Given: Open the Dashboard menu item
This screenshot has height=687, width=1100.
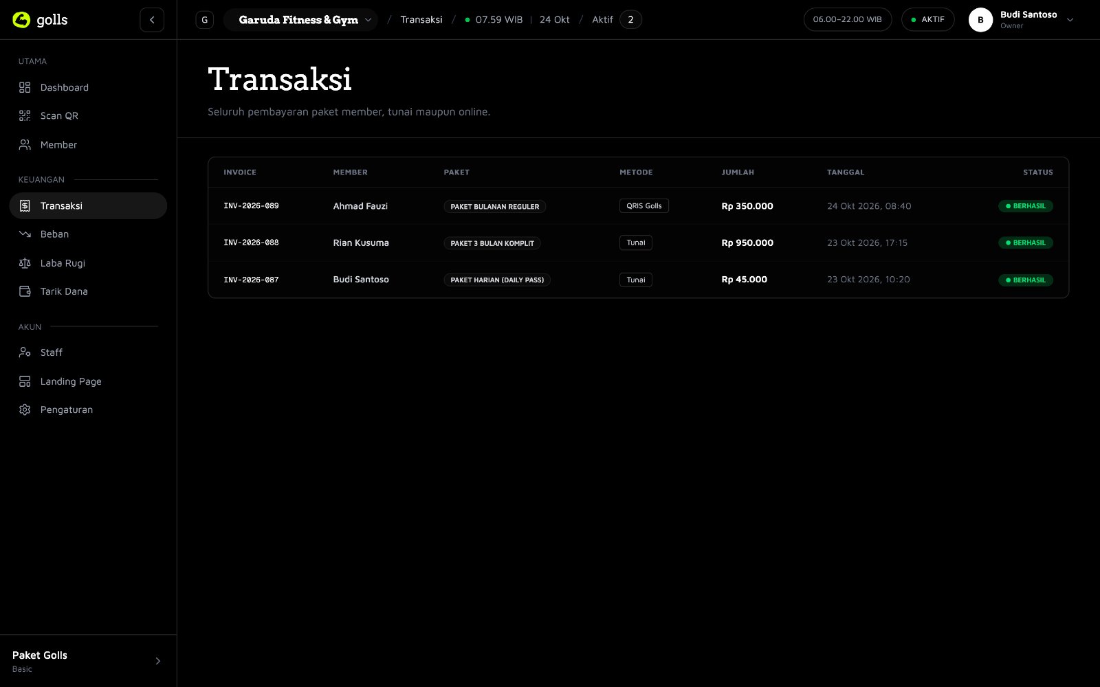Looking at the screenshot, I should (x=88, y=87).
